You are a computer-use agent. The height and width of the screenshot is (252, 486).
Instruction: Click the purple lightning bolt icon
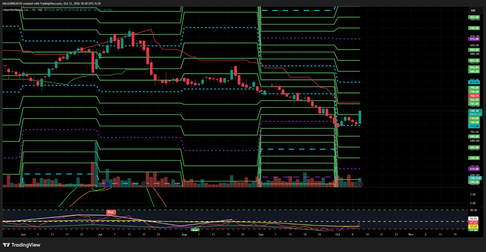[360, 184]
